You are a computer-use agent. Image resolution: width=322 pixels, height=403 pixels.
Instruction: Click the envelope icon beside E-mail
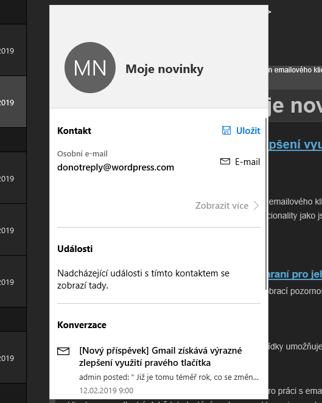pyautogui.click(x=225, y=162)
